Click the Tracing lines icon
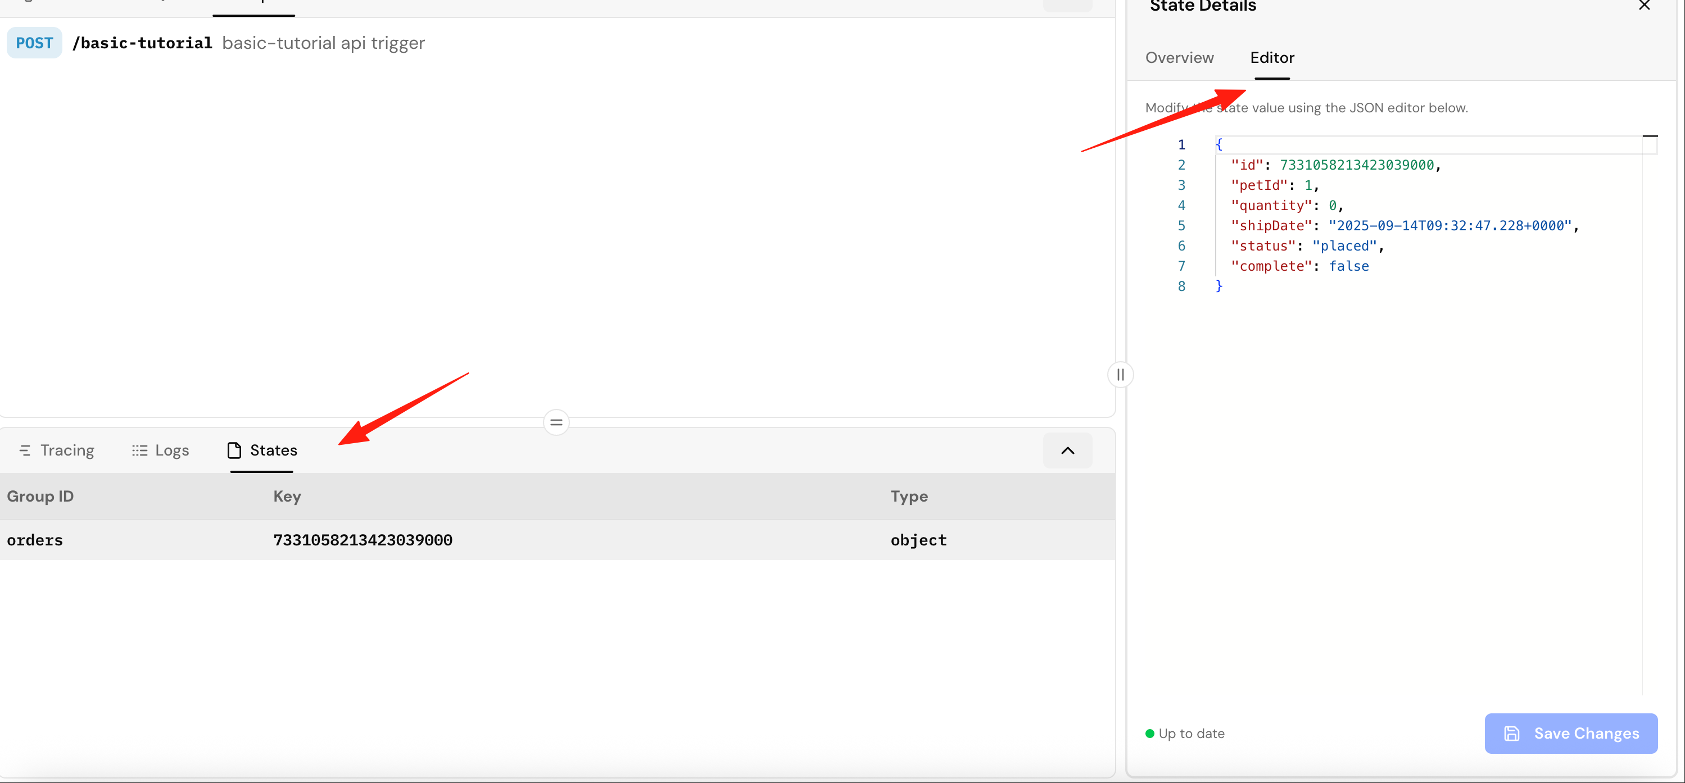 coord(25,450)
